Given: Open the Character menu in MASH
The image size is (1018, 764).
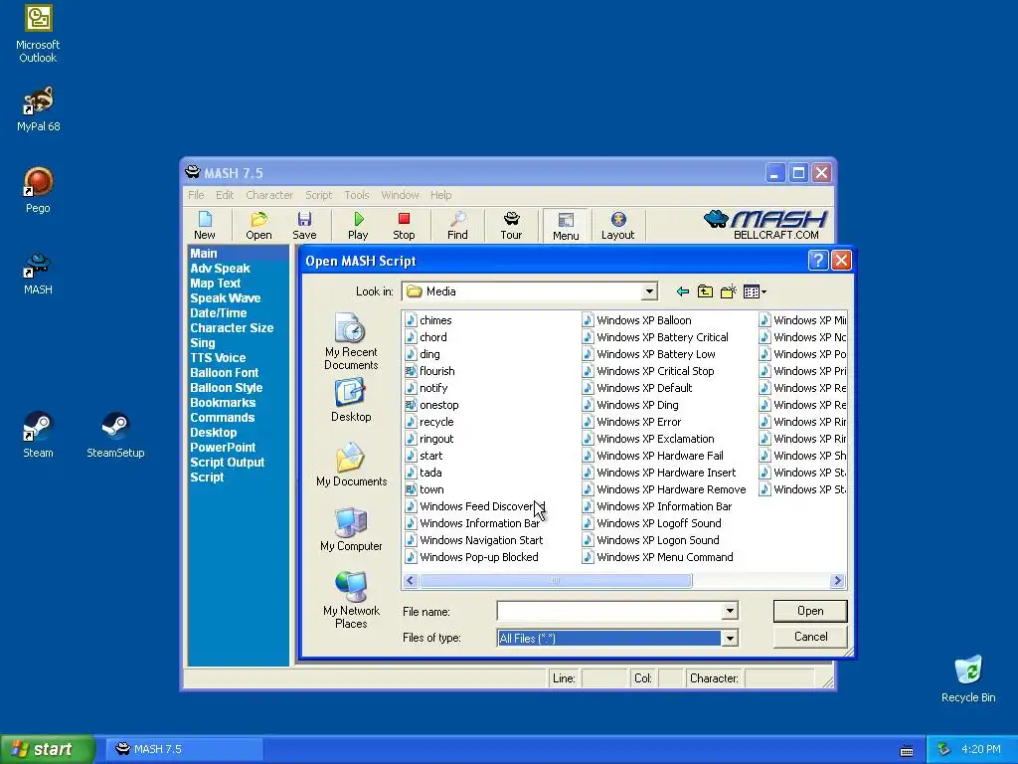Looking at the screenshot, I should [269, 195].
